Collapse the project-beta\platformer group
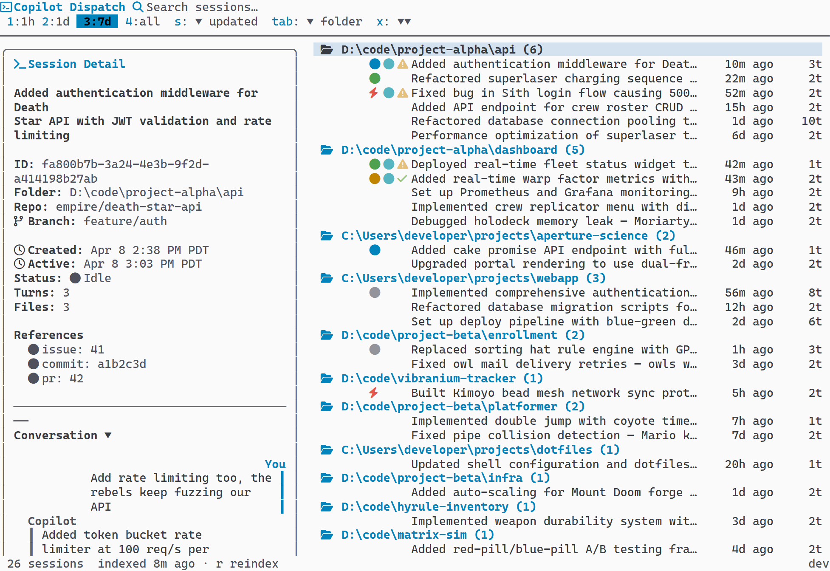This screenshot has width=830, height=571. 453,406
